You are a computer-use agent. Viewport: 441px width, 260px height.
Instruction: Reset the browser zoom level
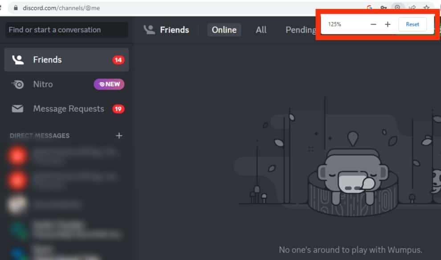(x=412, y=24)
